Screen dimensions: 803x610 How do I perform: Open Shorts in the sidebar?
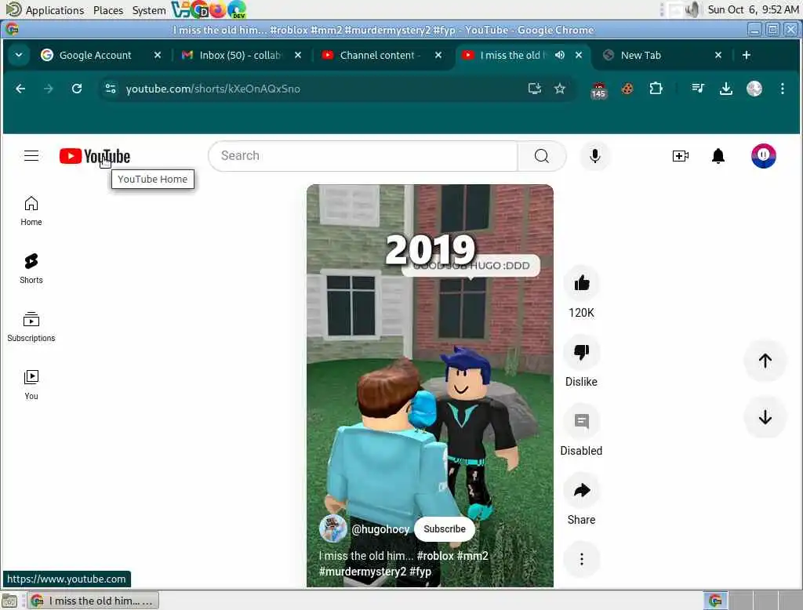pos(31,268)
